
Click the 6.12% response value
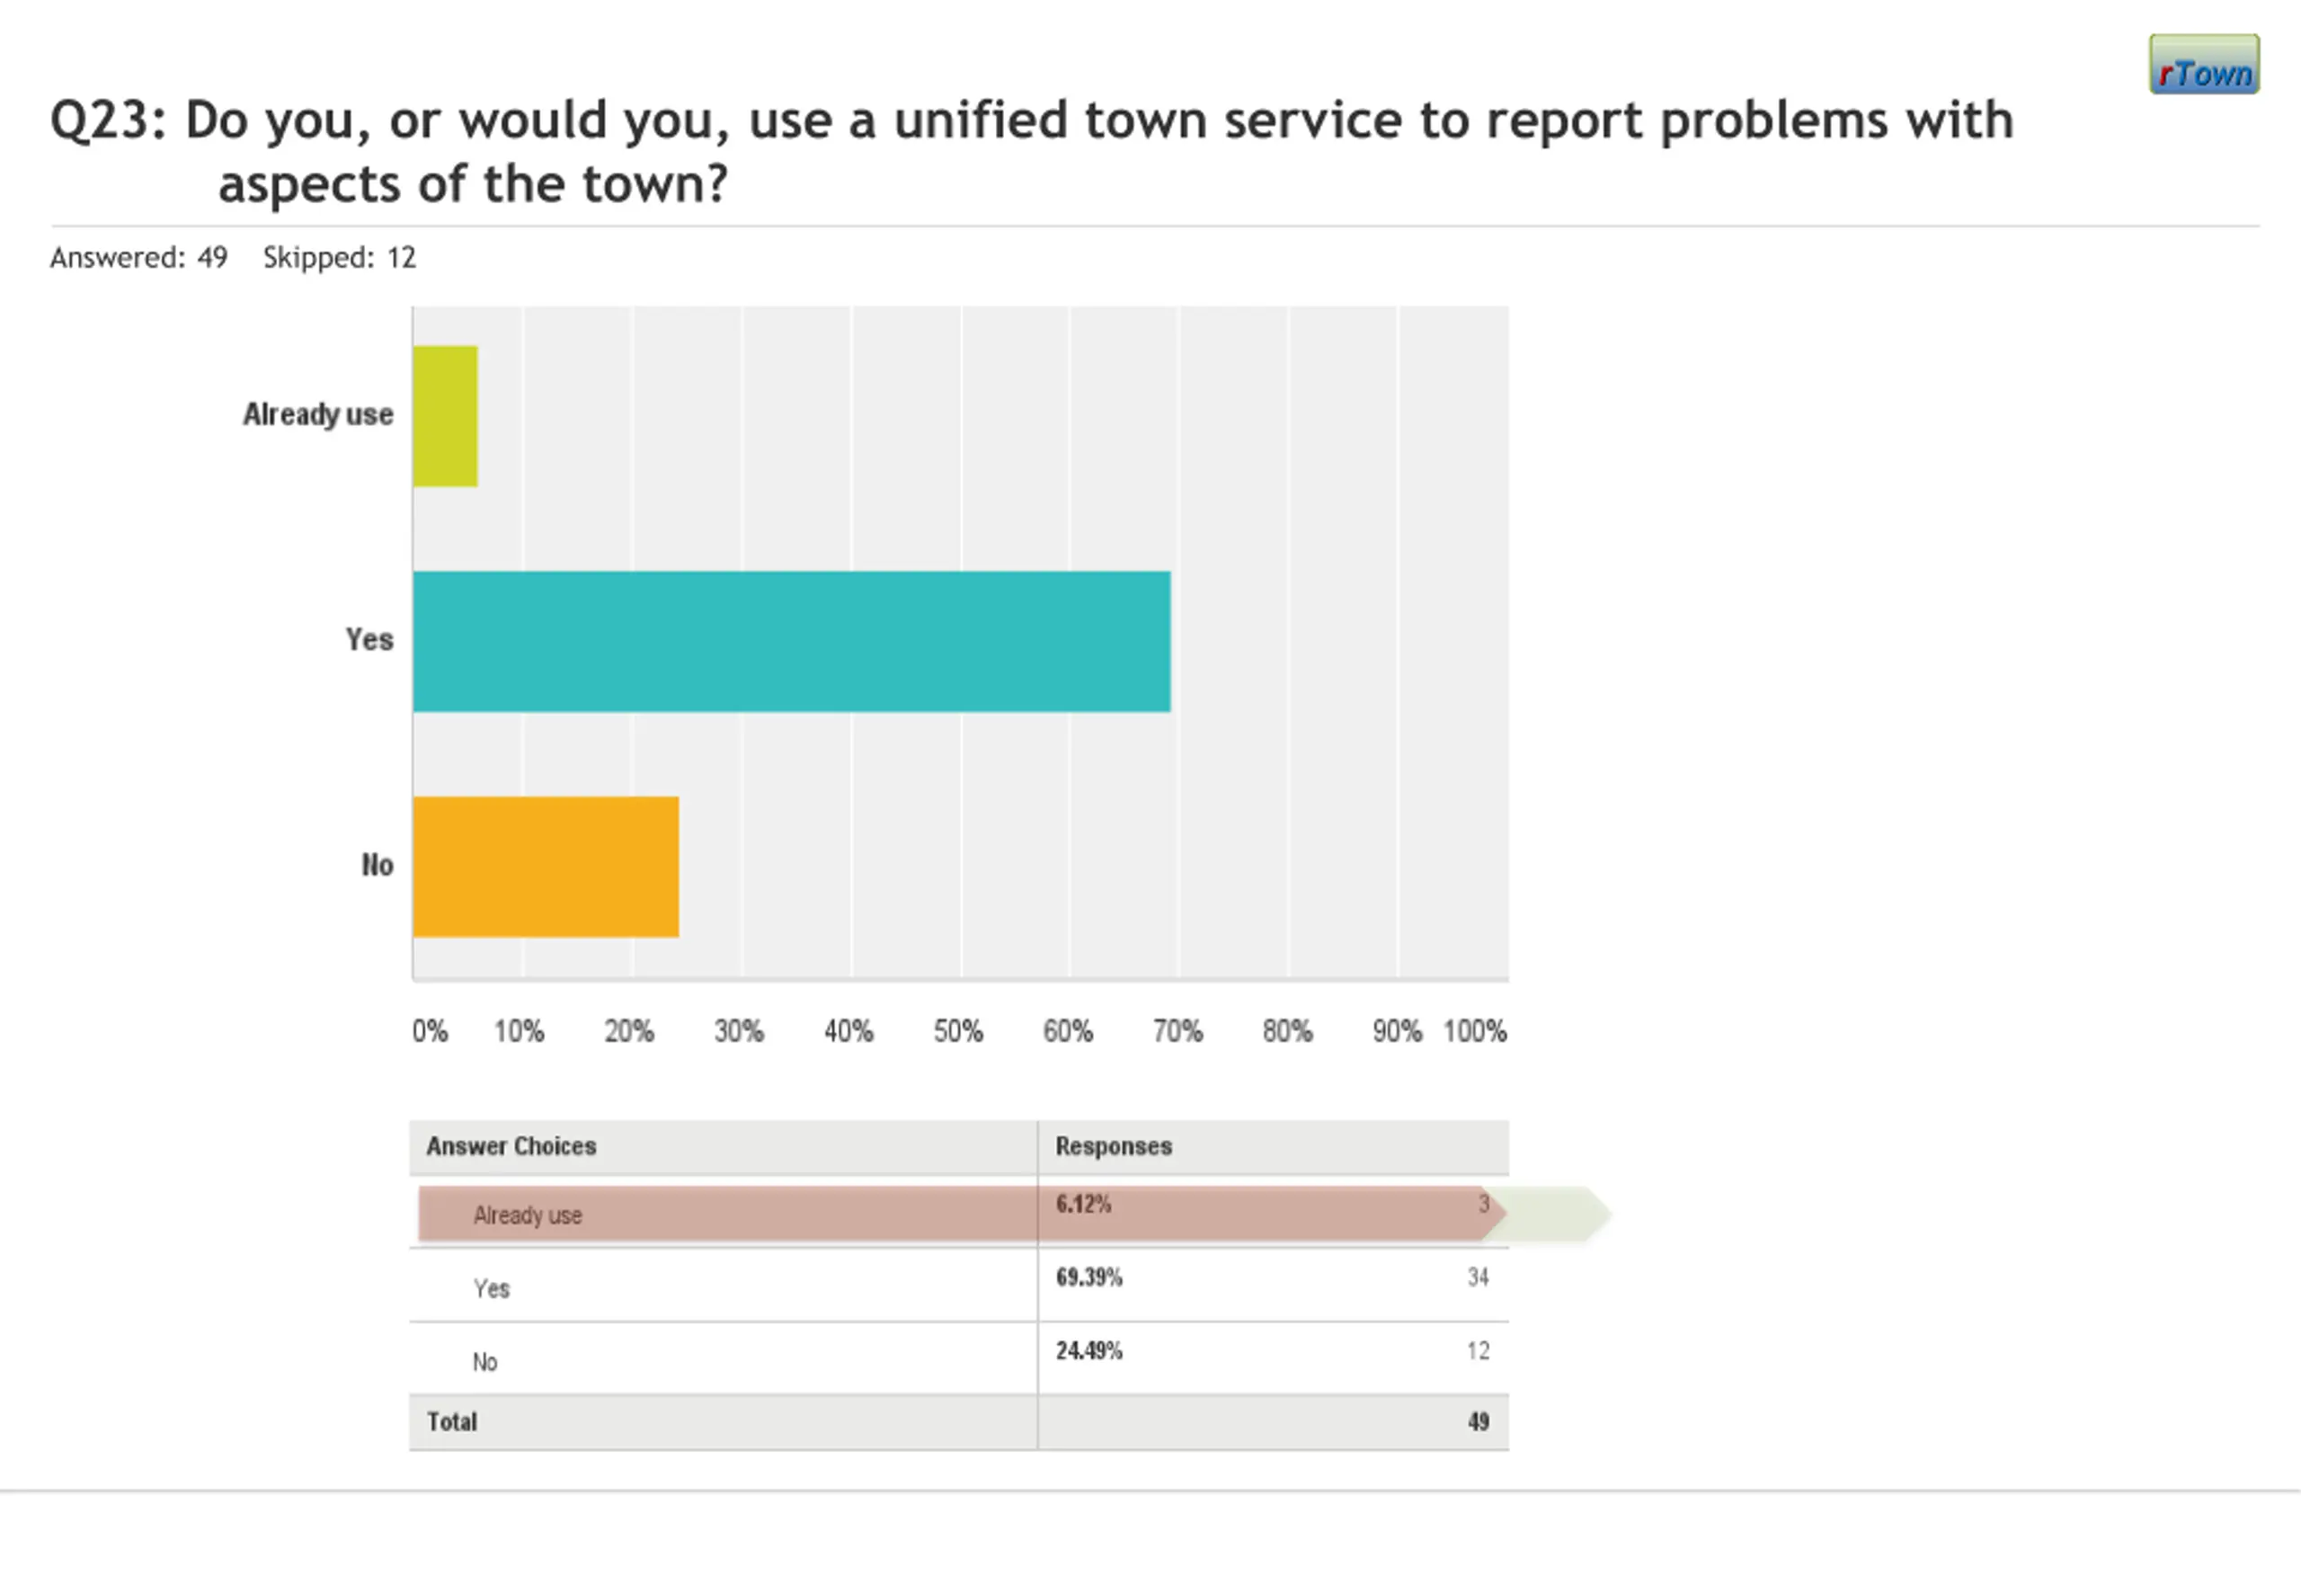coord(1083,1204)
